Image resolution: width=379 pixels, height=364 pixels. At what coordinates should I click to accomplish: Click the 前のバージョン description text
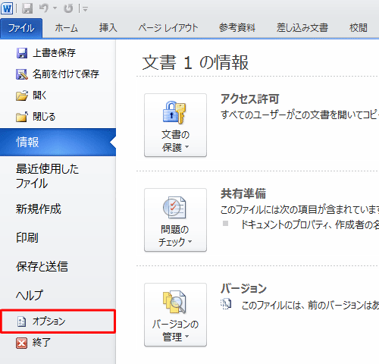click(310, 306)
